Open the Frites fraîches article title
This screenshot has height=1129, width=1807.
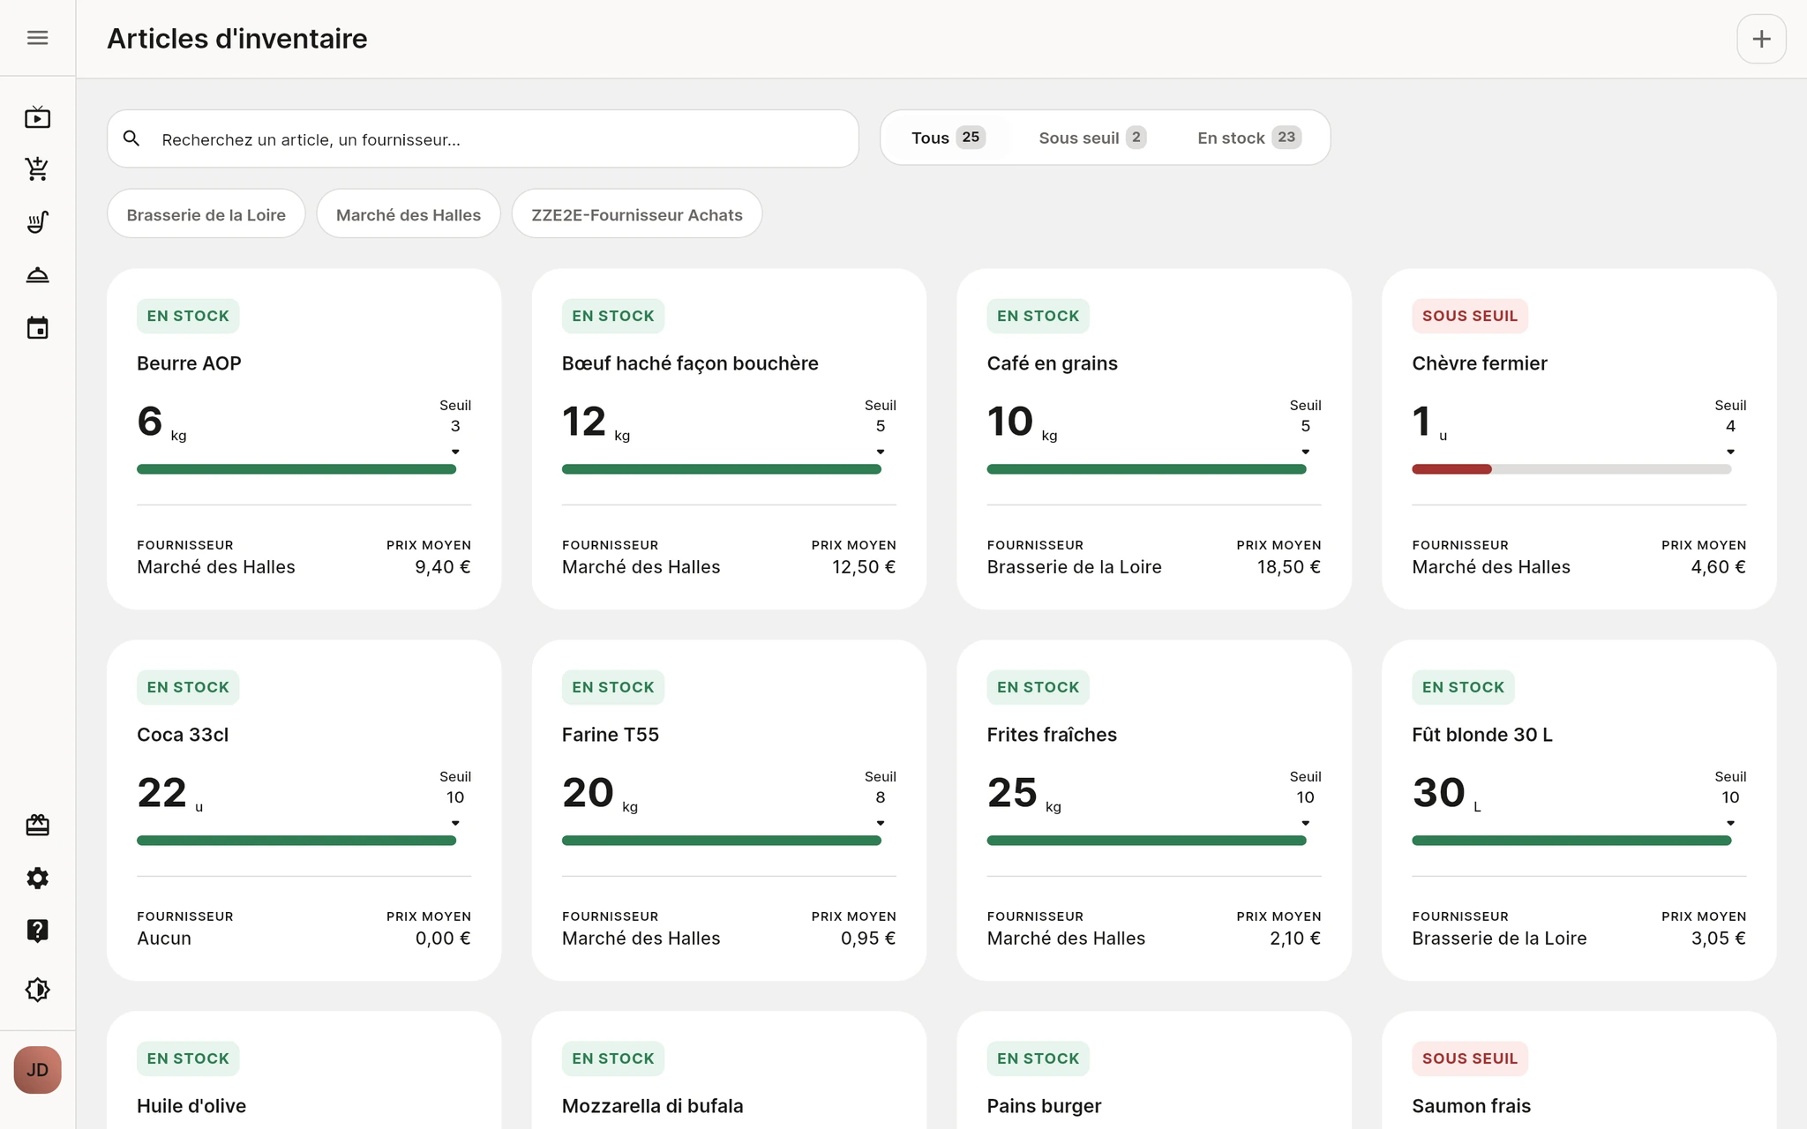(x=1052, y=735)
